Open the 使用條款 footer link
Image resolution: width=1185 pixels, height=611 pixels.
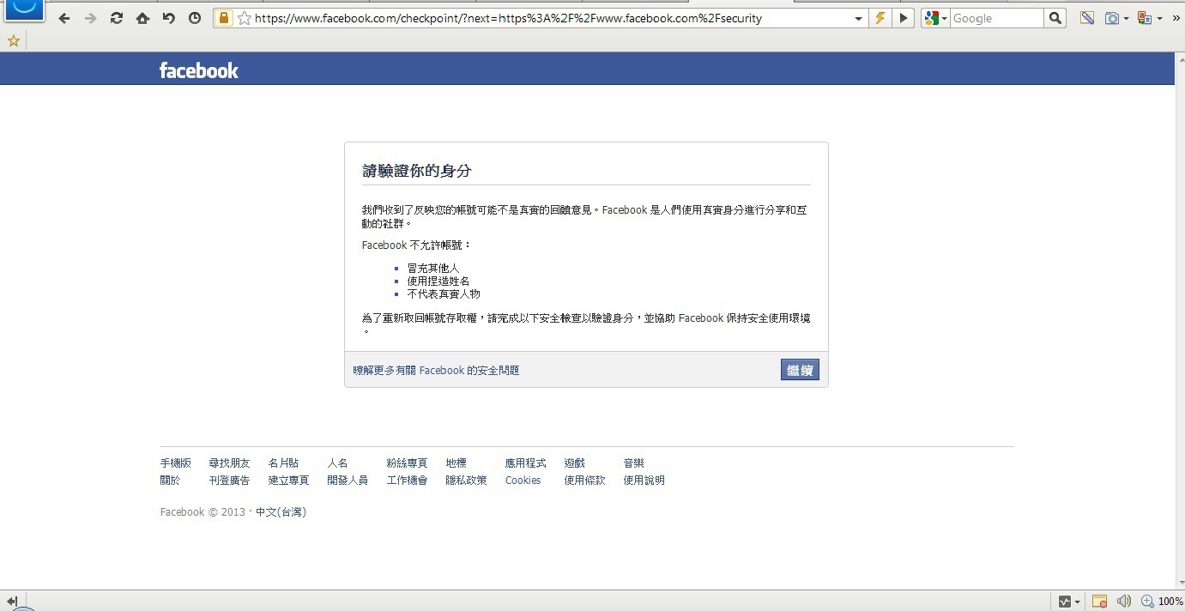584,481
